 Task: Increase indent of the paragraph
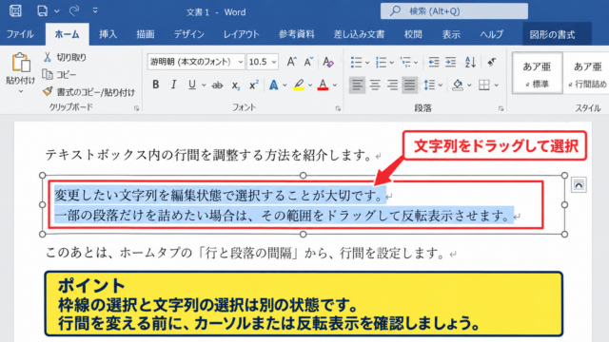point(450,62)
